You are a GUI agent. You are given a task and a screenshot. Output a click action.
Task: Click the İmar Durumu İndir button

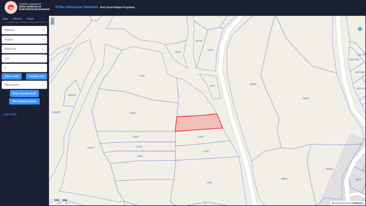[24, 93]
